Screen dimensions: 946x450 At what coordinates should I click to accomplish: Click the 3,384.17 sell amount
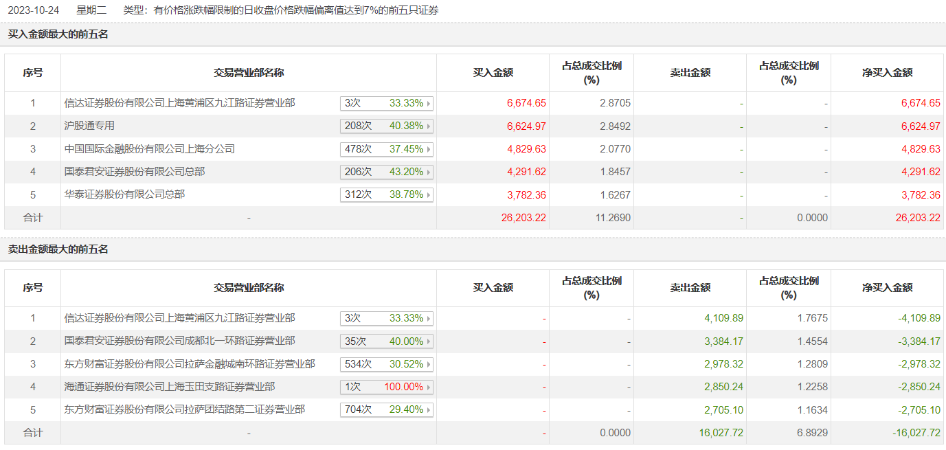(x=724, y=341)
